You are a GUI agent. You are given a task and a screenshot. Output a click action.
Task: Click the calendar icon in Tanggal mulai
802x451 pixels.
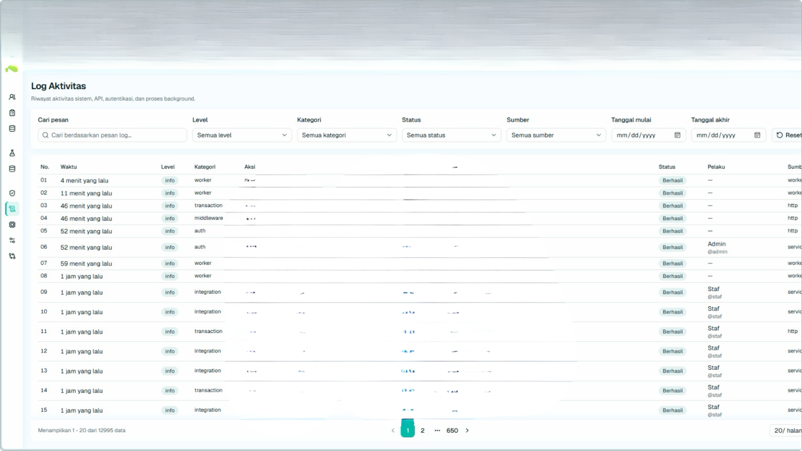coord(677,135)
